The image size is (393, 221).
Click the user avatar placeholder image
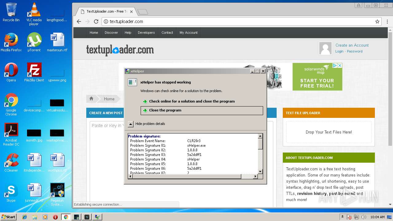[325, 48]
